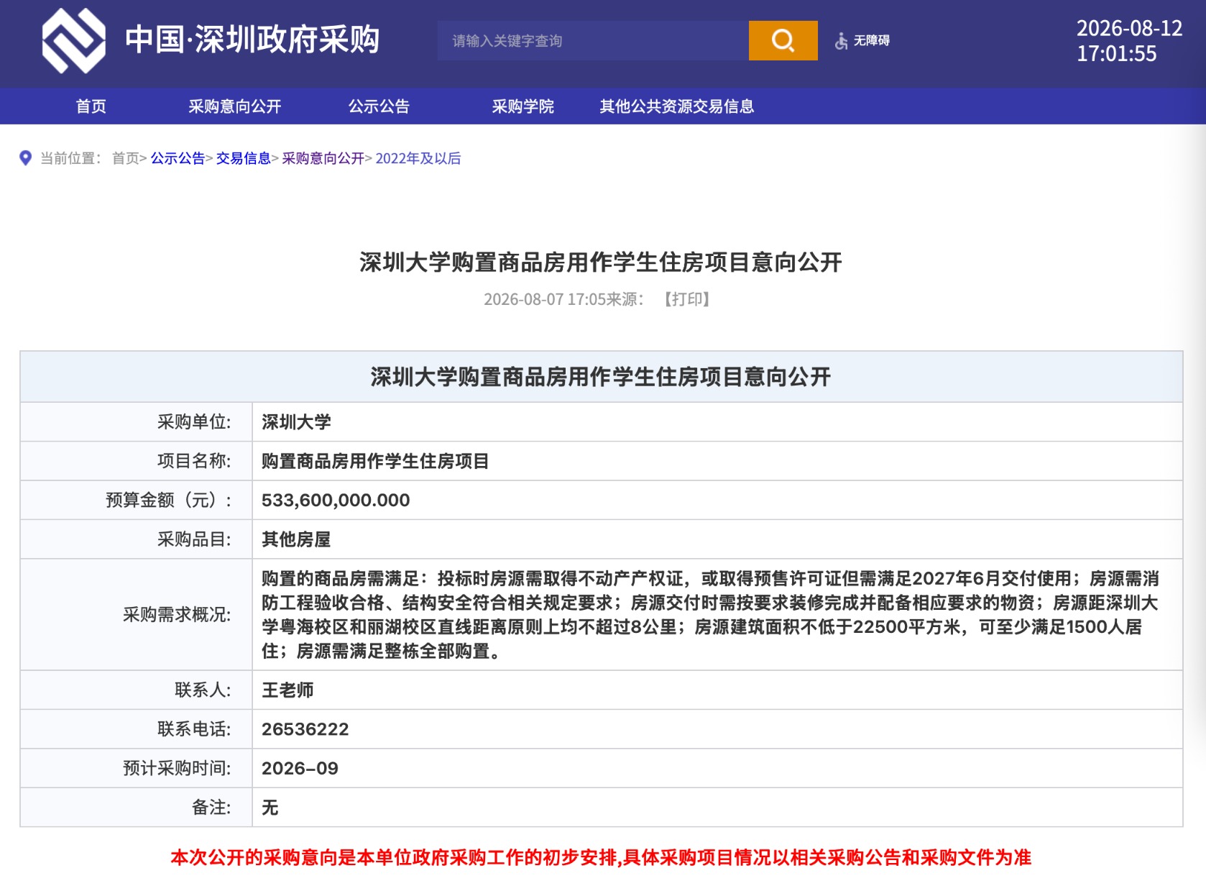1206x886 pixels.
Task: Click the red disclaimer notice text
Action: coord(601,857)
